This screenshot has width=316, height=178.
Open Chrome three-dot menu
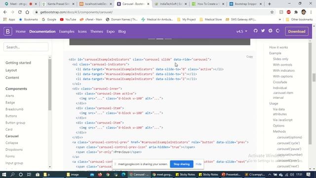[x=311, y=12]
